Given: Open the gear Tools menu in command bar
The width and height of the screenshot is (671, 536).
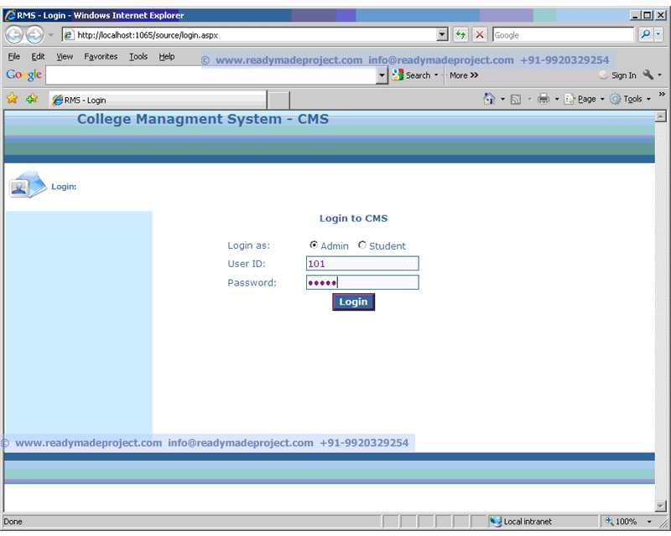Looking at the screenshot, I should pyautogui.click(x=631, y=99).
